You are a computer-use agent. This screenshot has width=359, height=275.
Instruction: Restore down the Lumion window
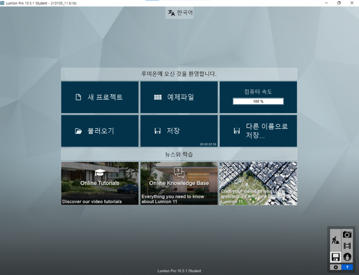pos(339,3)
